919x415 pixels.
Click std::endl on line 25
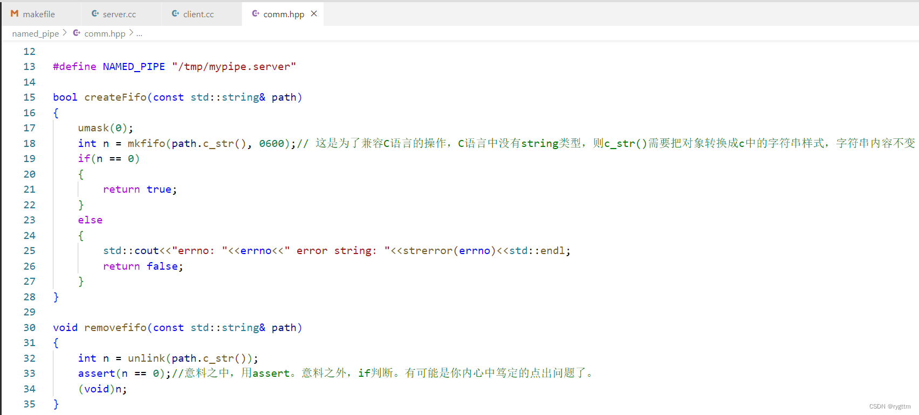click(537, 251)
